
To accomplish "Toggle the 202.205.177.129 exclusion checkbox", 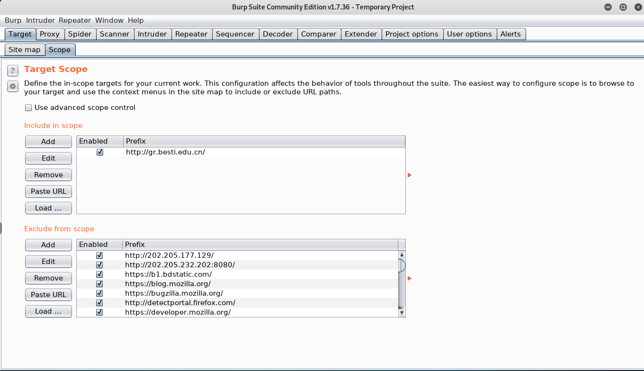I will [99, 255].
